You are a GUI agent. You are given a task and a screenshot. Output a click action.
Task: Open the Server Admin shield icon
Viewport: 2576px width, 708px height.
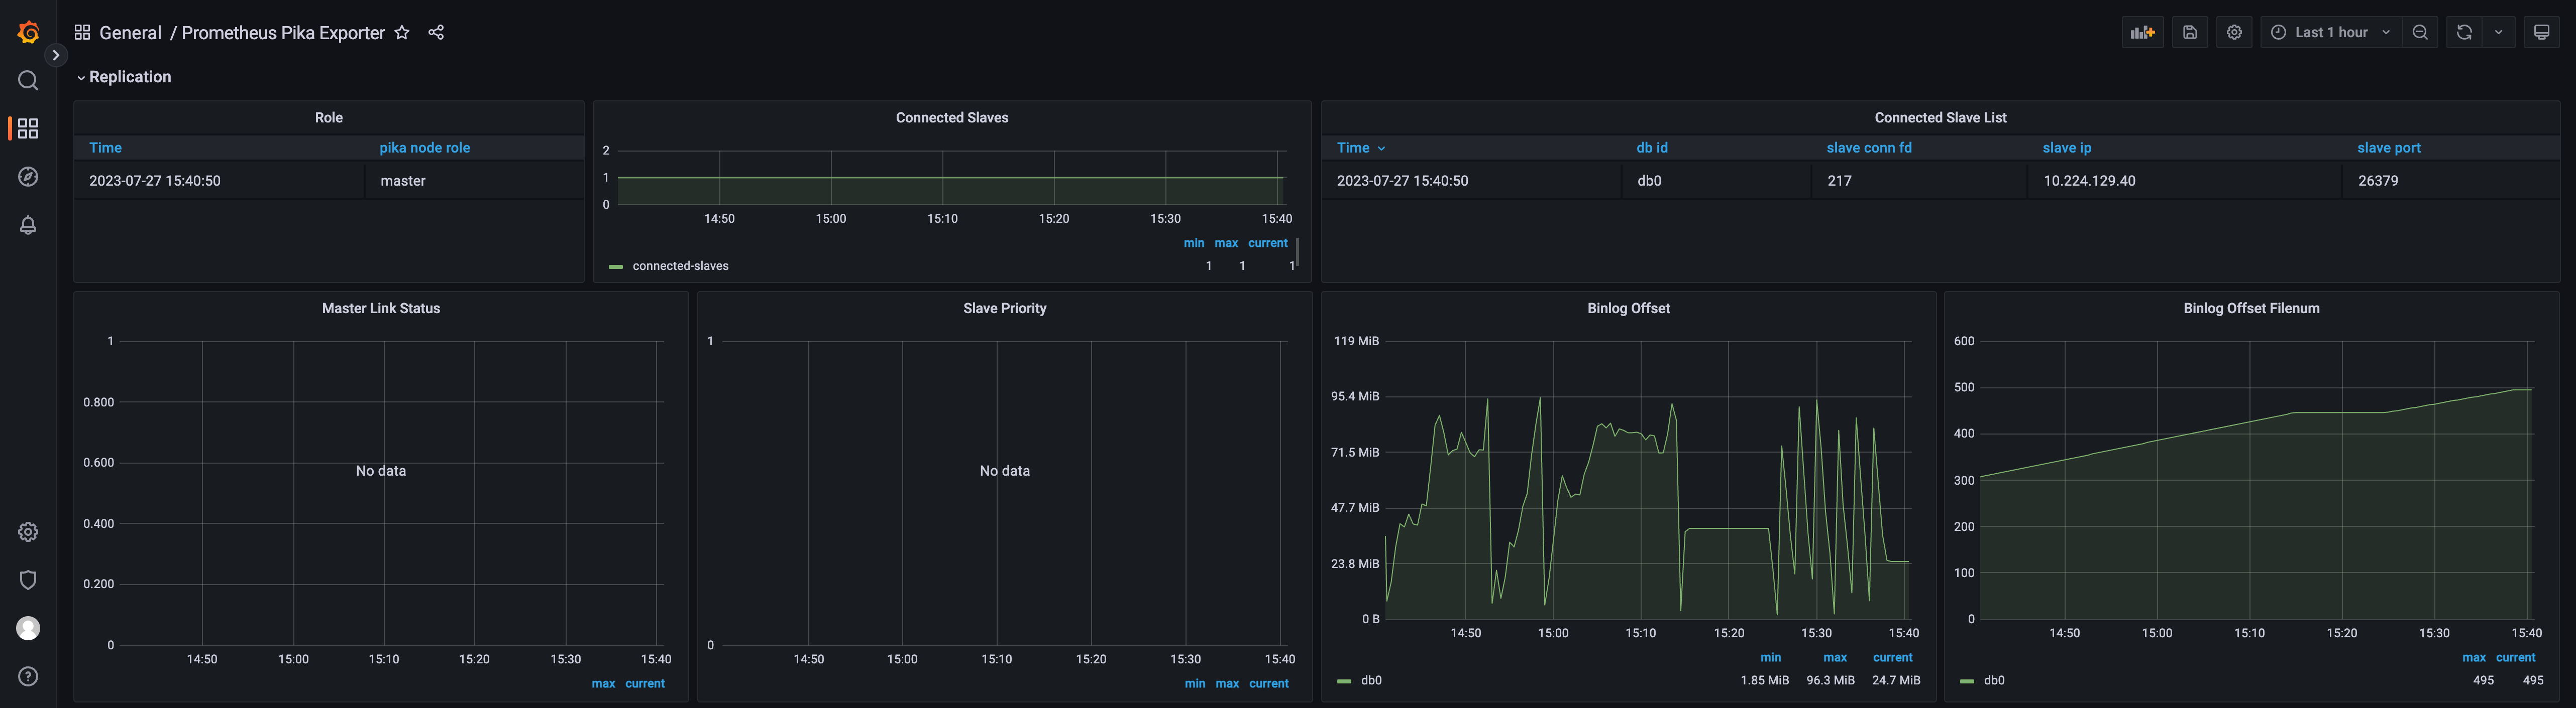click(28, 580)
